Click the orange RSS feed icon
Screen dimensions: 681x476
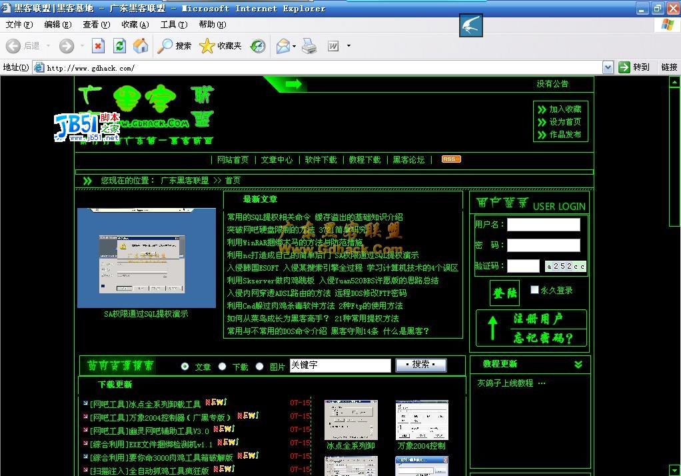(451, 159)
